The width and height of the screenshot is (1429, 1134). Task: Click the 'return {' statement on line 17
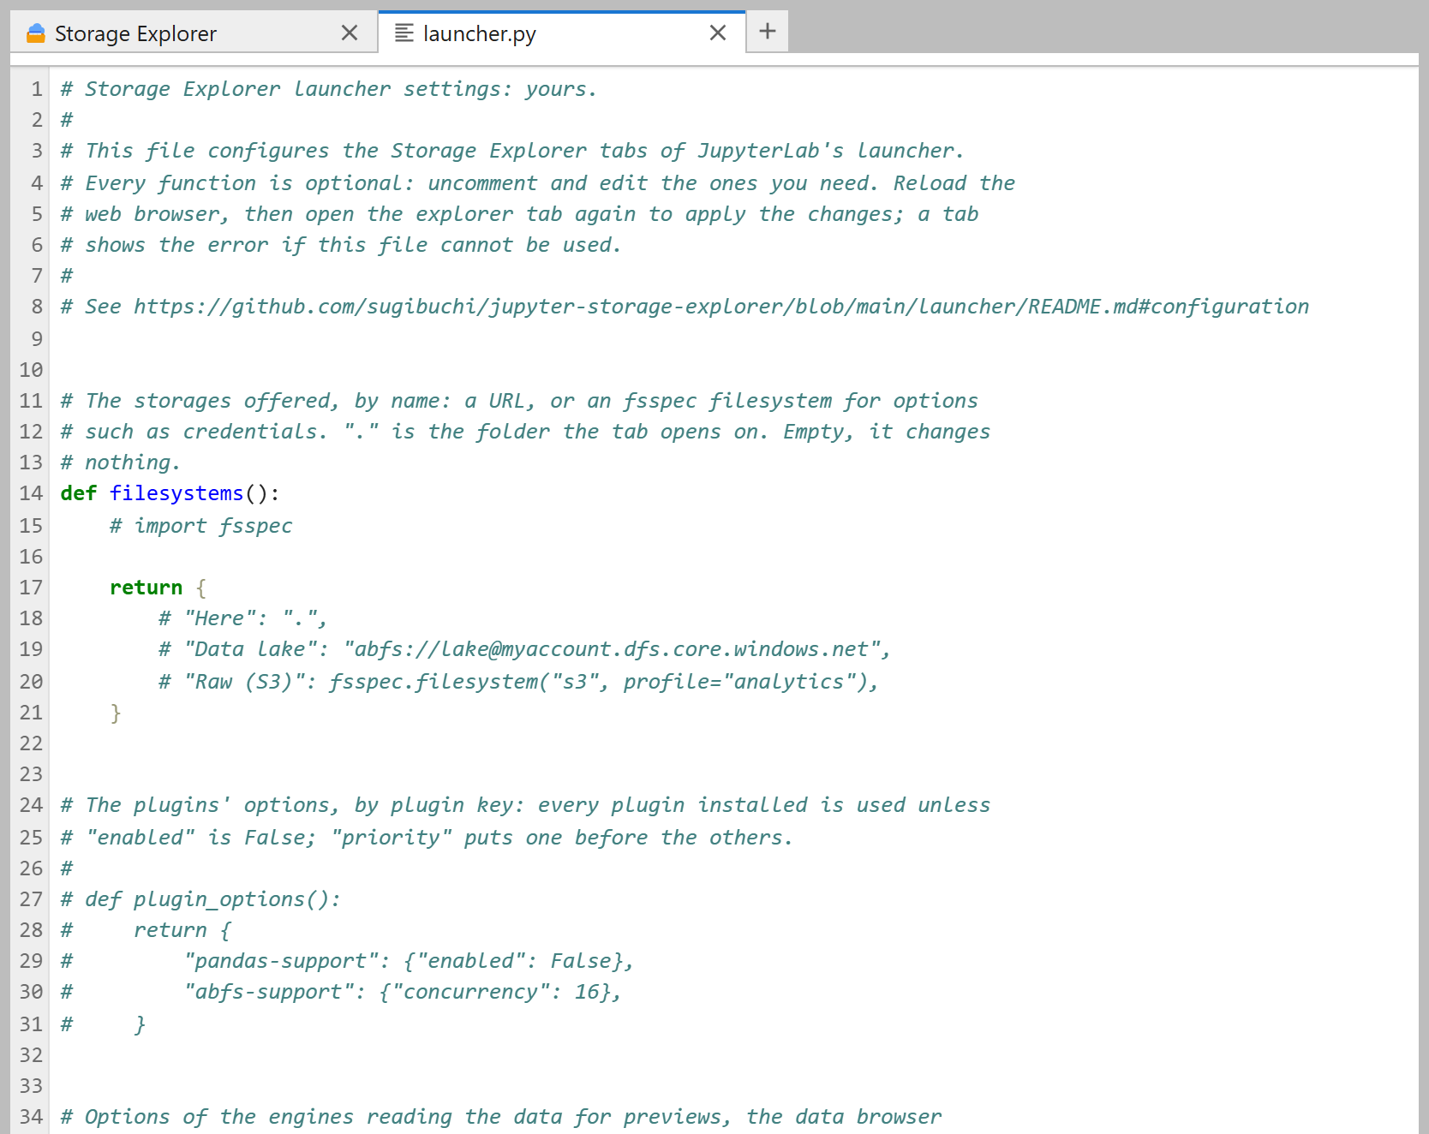[158, 588]
